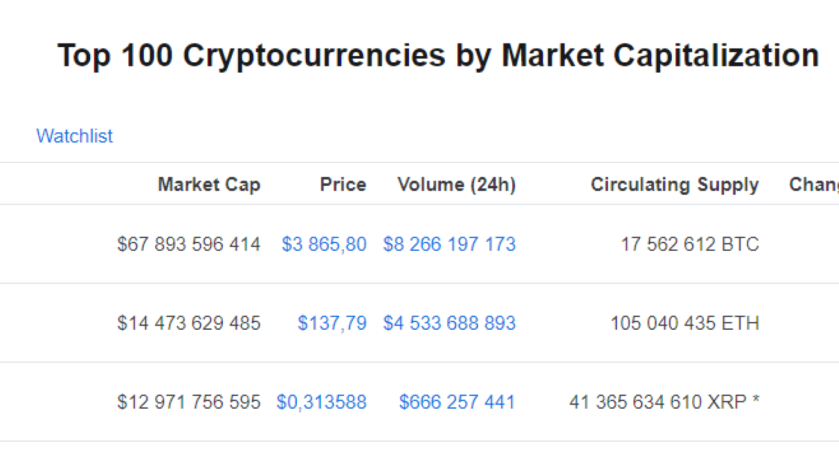The image size is (839, 471).
Task: Select Bitcoin market cap $67 893 596 414
Action: tap(189, 244)
